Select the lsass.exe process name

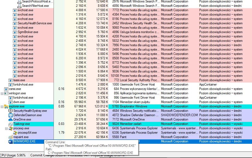coord(19,80)
